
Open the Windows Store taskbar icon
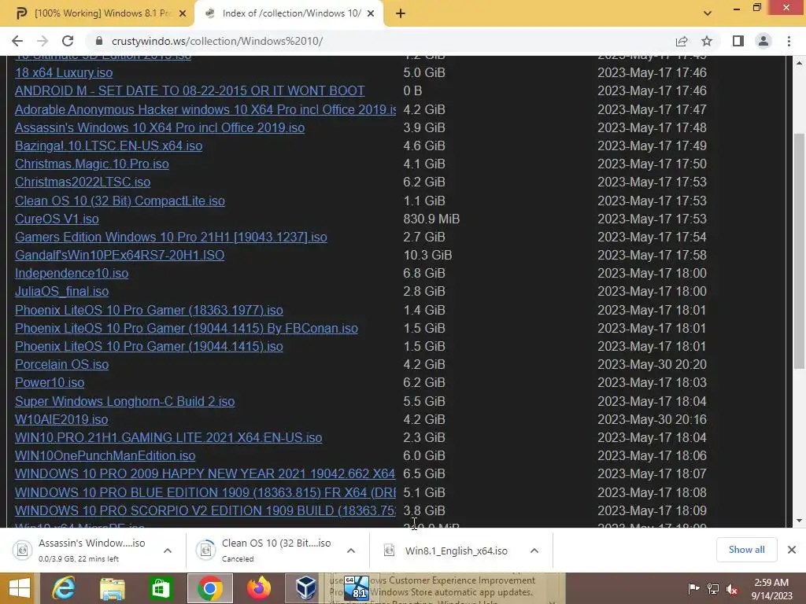[161, 588]
